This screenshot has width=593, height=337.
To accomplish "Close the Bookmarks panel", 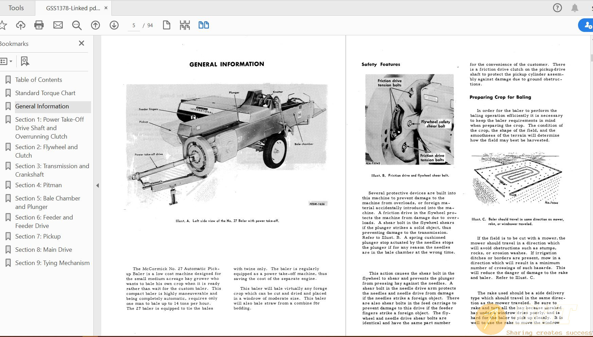I will [82, 43].
